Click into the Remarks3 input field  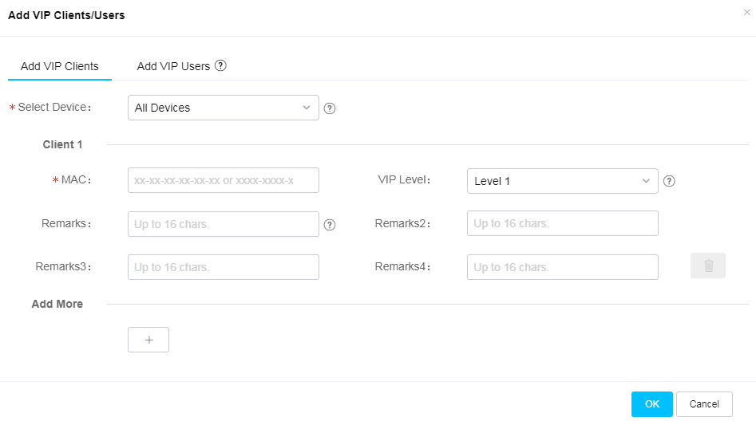point(224,267)
